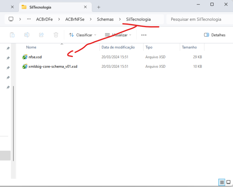Minimize the File Explorer window
This screenshot has width=233, height=187.
pyautogui.click(x=198, y=4)
